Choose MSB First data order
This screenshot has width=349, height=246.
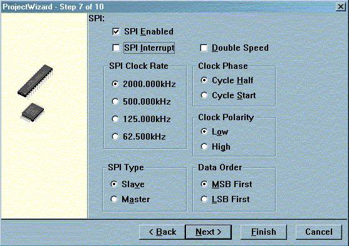point(204,184)
